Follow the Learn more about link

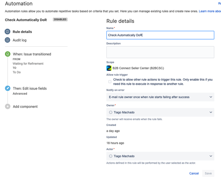pyautogui.click(x=210, y=11)
